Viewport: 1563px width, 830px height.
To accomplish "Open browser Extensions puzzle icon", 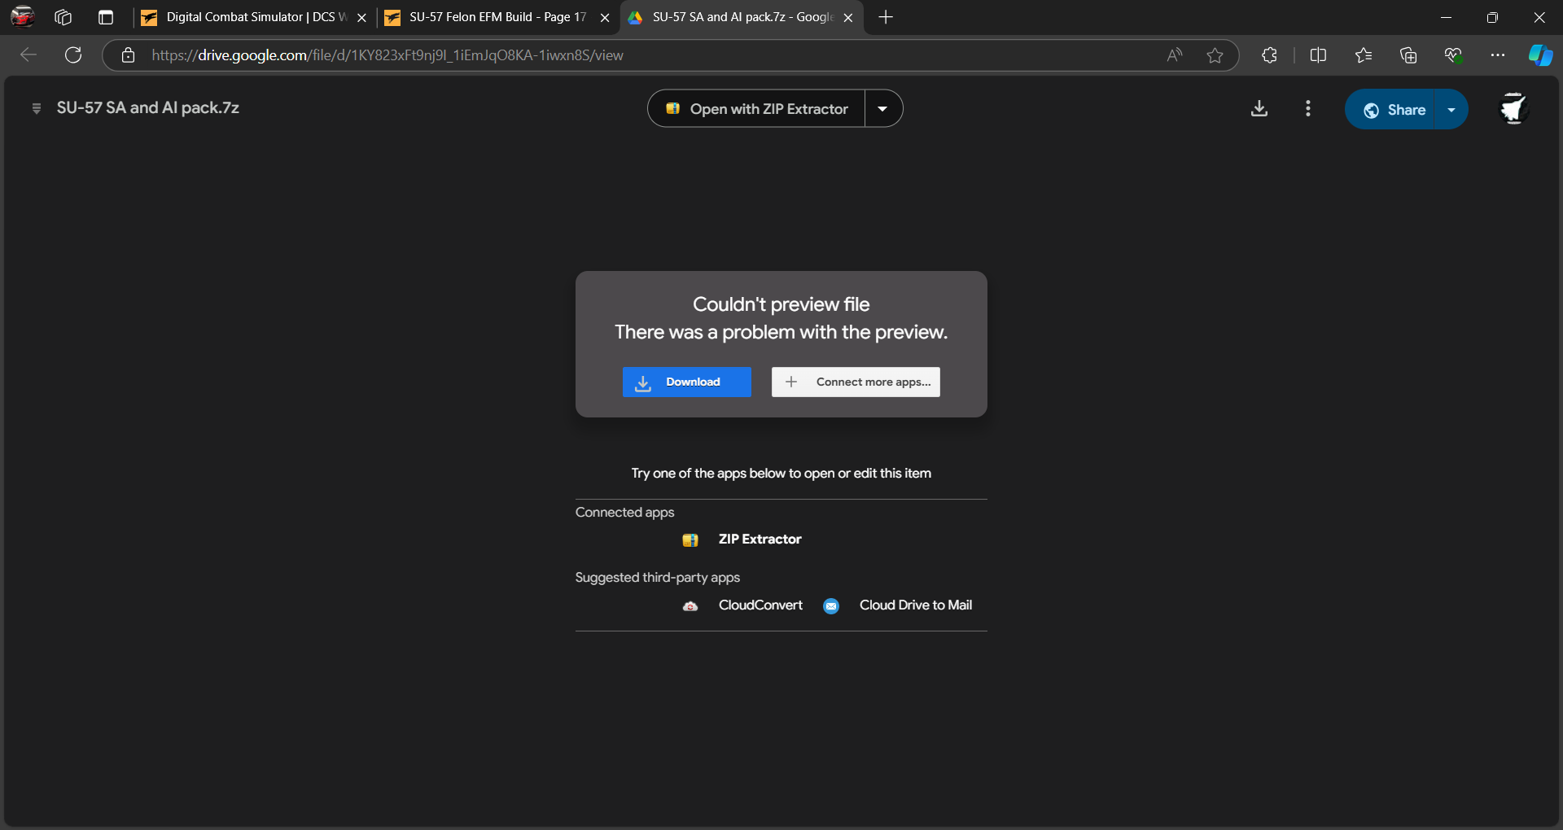I will [x=1269, y=55].
